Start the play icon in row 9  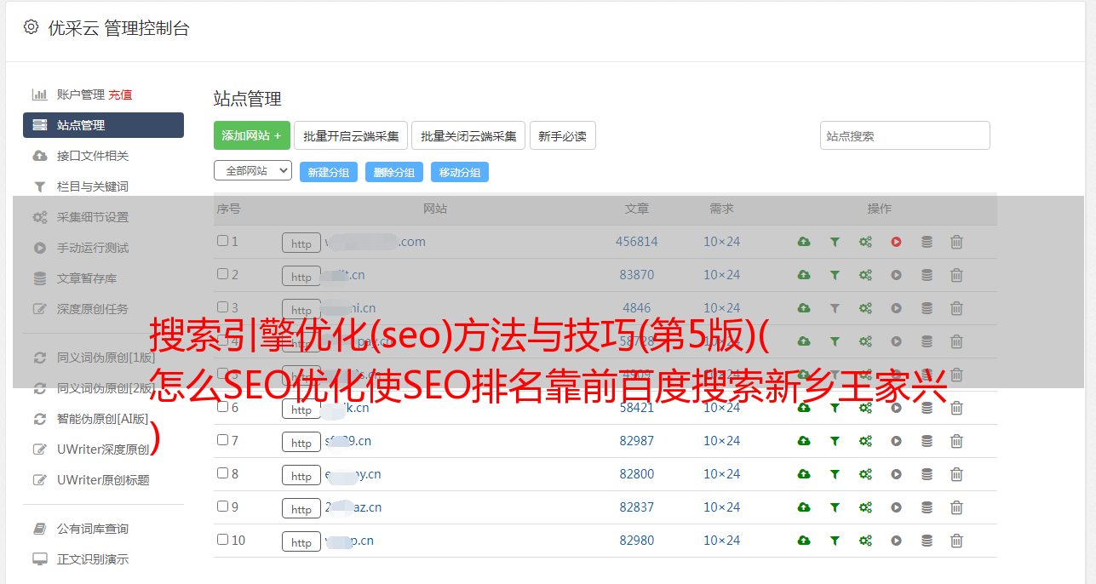[896, 507]
